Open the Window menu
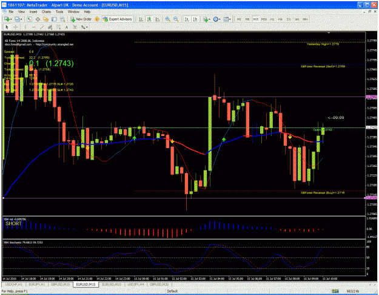The width and height of the screenshot is (379, 295). (73, 12)
